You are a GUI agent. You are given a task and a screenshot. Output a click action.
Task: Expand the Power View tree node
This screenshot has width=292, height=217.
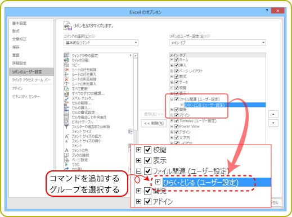coord(172,126)
